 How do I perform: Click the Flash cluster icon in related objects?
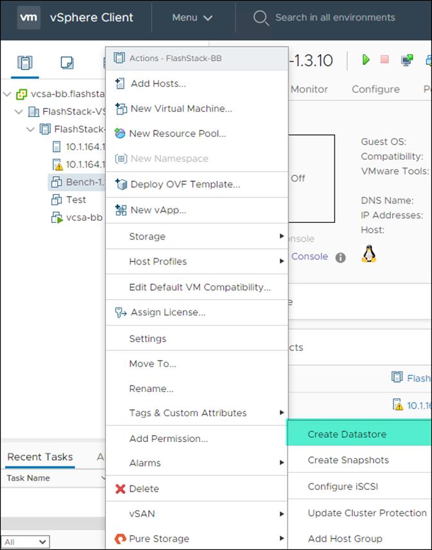(x=397, y=377)
